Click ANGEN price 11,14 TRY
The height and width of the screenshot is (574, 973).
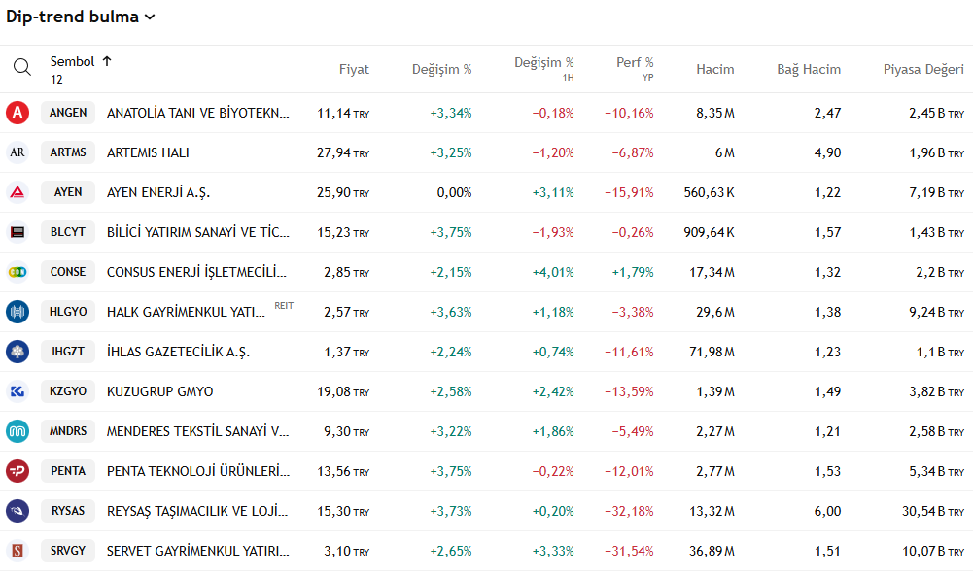click(343, 114)
